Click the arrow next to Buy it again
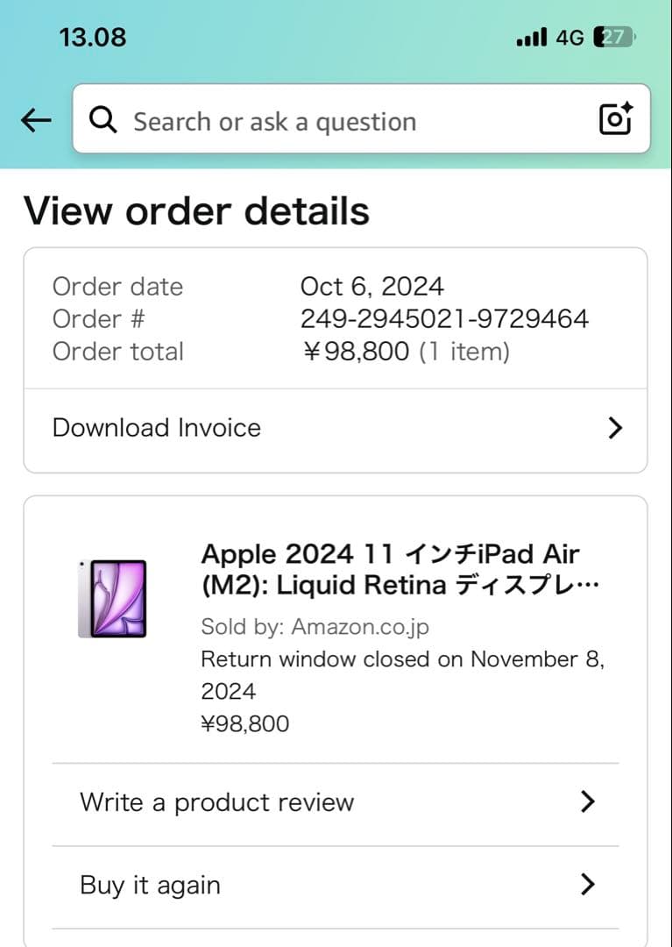The image size is (672, 947). coord(588,885)
